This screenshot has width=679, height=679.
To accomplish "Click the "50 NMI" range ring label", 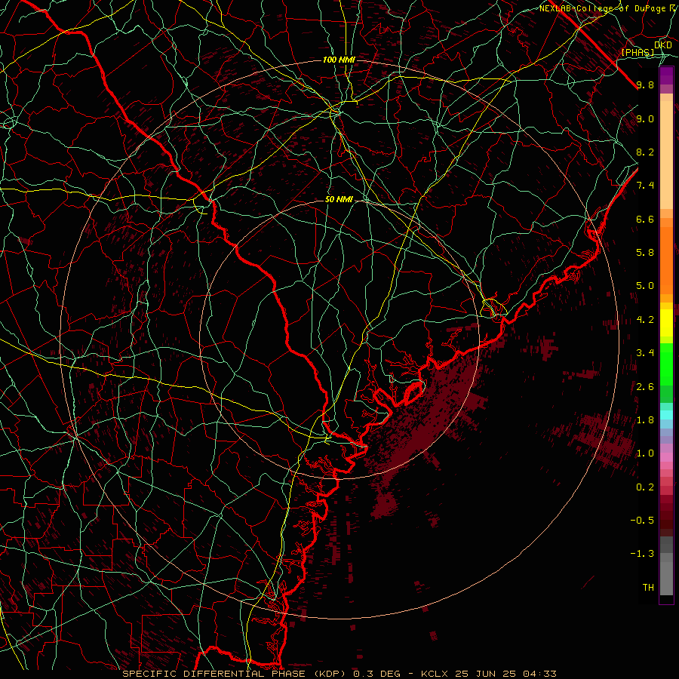I will point(339,200).
